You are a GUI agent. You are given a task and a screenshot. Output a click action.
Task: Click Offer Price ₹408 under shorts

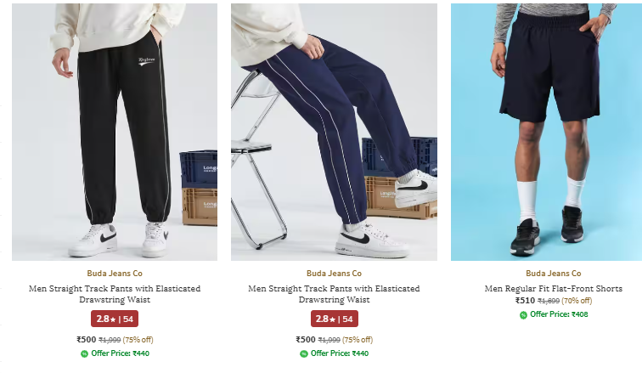(x=559, y=314)
